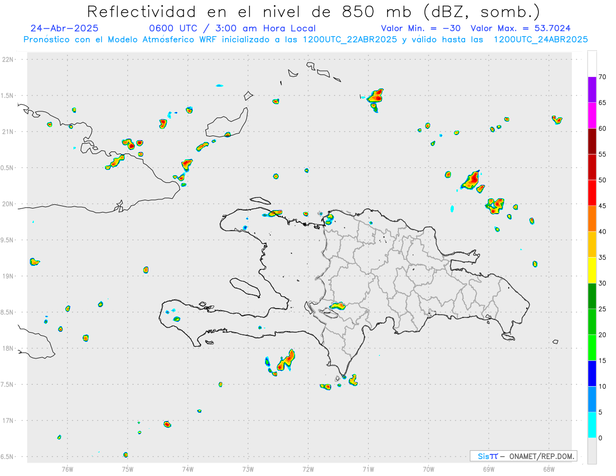Click the yellow 30–35 dBZ colorbar segment
The height and width of the screenshot is (476, 616).
(x=592, y=271)
